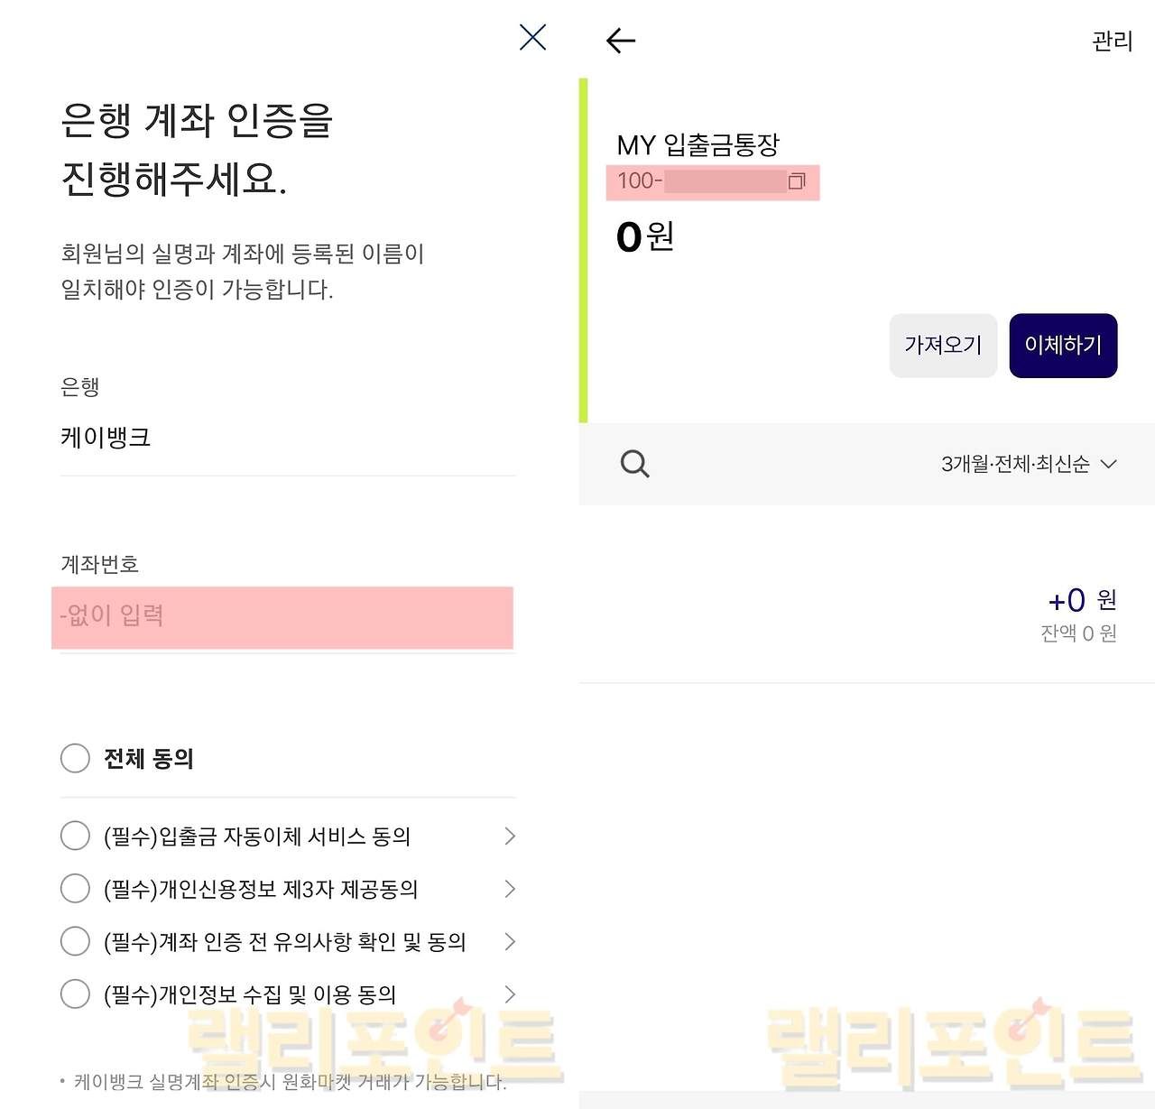Tap the back arrow icon
Image resolution: width=1155 pixels, height=1109 pixels.
[x=621, y=41]
